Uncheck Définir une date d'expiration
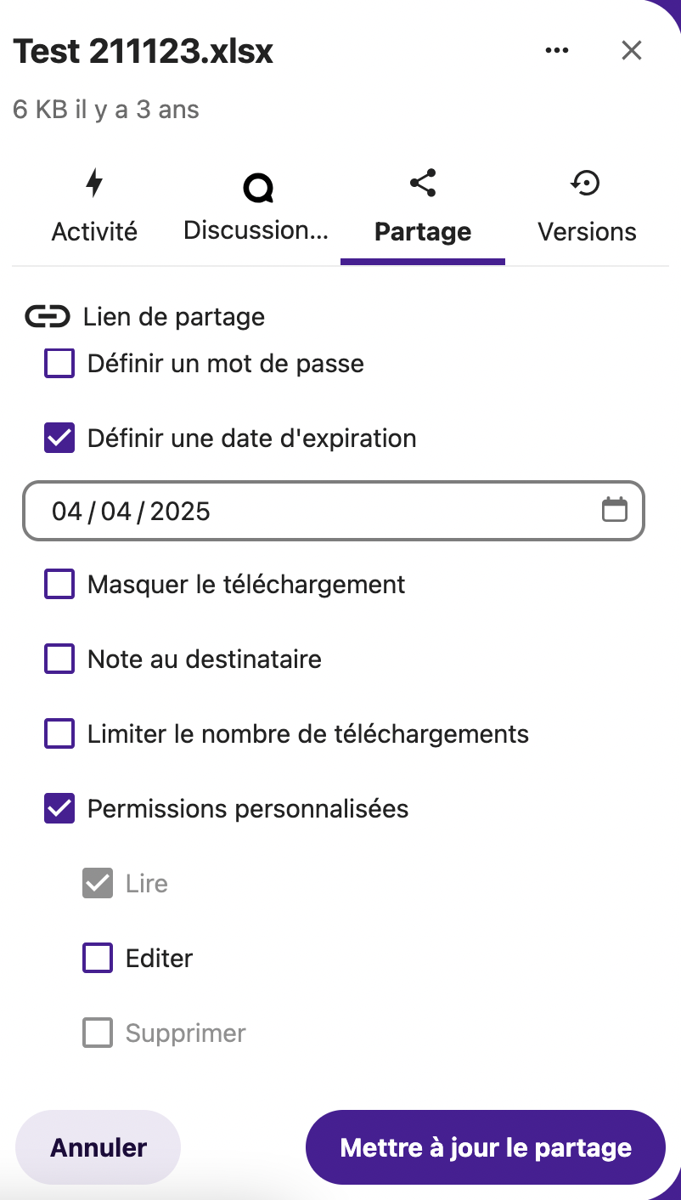The height and width of the screenshot is (1200, 681). [59, 439]
